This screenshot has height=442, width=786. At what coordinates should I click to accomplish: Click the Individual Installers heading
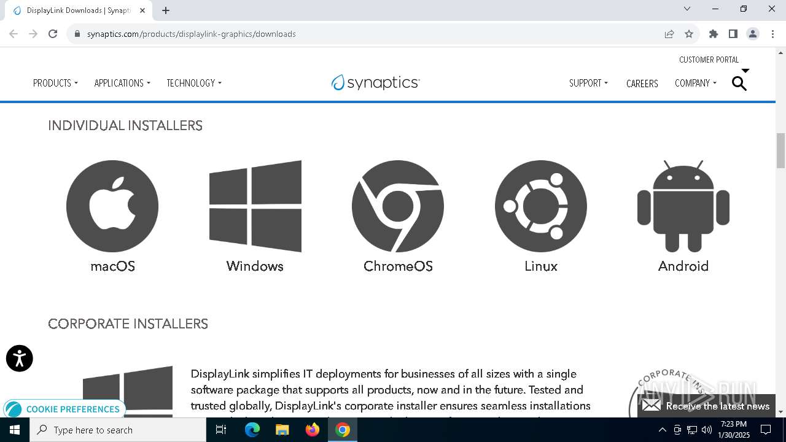tap(125, 125)
